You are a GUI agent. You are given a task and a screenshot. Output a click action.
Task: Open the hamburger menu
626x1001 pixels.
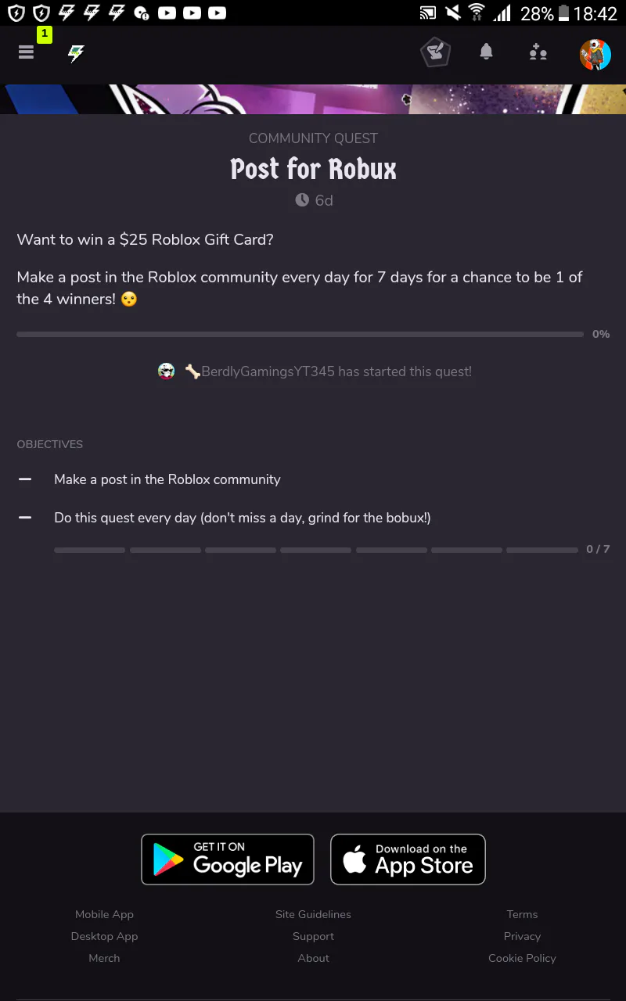tap(27, 52)
